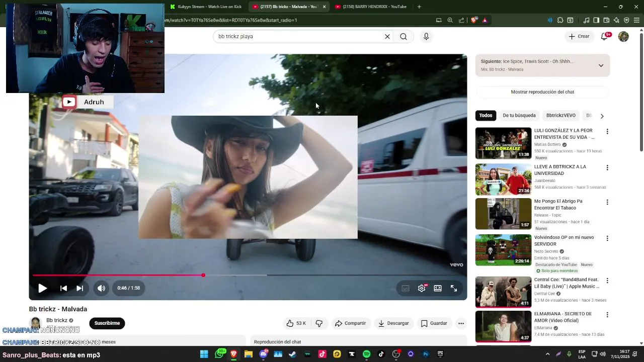644x362 pixels.
Task: Open the Brave Wallet icon
Action: 606,20
